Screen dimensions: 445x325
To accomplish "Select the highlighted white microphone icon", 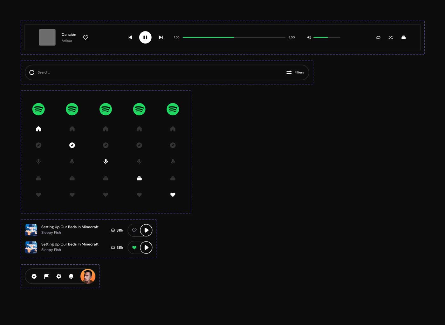I will (x=106, y=161).
